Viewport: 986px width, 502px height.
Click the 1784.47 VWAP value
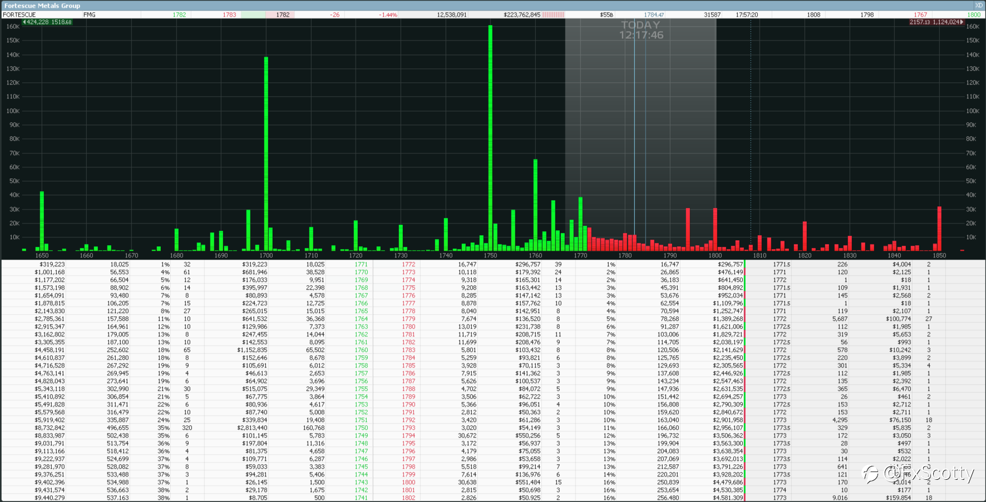click(654, 15)
